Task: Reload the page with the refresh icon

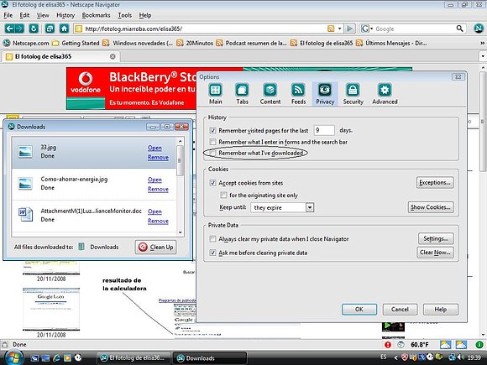Action: click(34, 29)
